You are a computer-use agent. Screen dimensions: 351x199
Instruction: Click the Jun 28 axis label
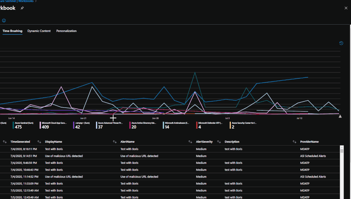(x=155, y=118)
